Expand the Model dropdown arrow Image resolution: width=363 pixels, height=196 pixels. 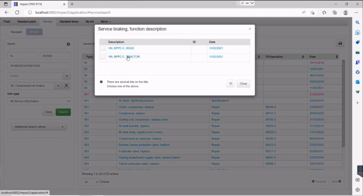tap(66, 76)
